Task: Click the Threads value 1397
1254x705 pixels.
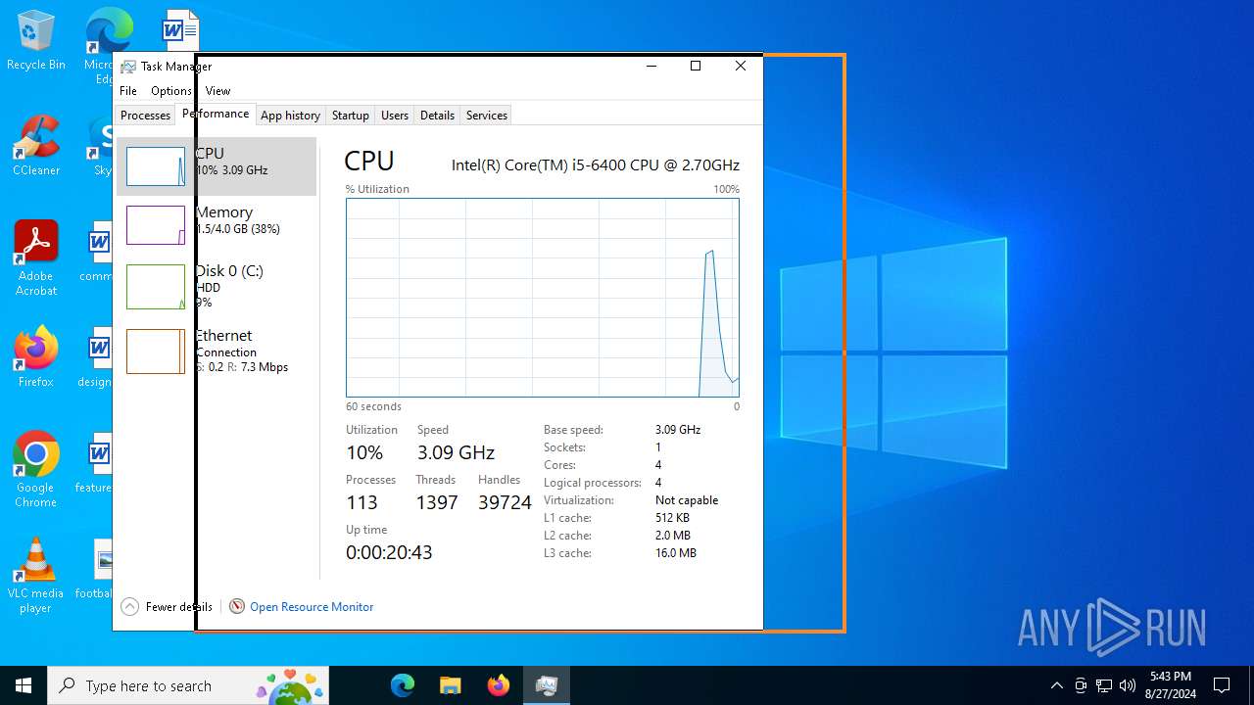Action: click(x=437, y=502)
